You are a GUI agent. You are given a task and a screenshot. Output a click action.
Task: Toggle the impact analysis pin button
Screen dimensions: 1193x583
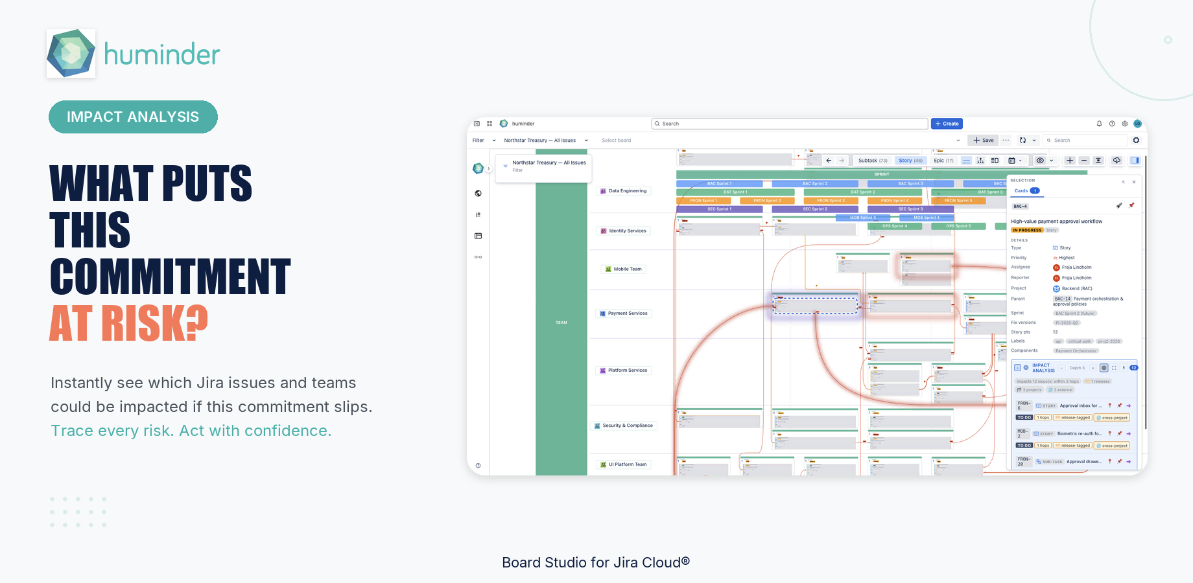click(x=1124, y=368)
